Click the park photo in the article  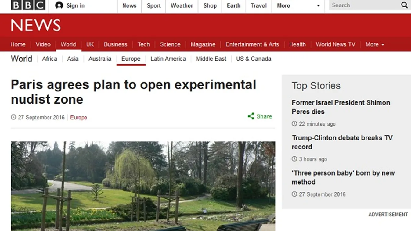coord(143,186)
